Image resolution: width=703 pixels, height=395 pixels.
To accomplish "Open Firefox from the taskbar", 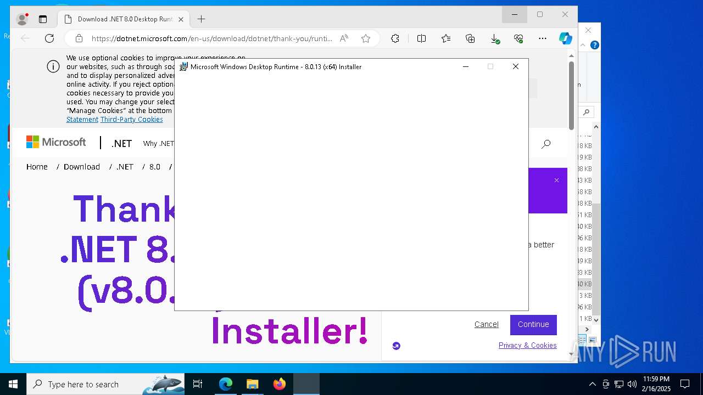I will coord(280,384).
